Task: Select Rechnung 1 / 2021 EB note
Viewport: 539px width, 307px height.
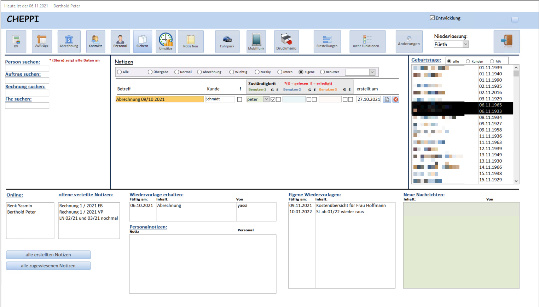Action: 81,206
